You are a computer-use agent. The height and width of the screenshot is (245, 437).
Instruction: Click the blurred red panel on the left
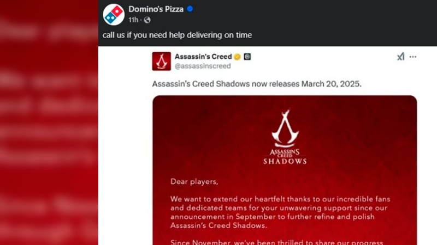pyautogui.click(x=49, y=122)
